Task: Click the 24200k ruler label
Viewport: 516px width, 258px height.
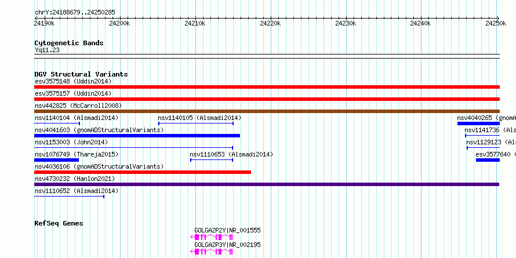Action: coord(120,23)
